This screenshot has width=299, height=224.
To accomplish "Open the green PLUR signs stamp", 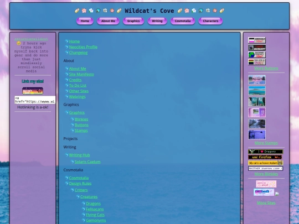I will tap(257, 102).
